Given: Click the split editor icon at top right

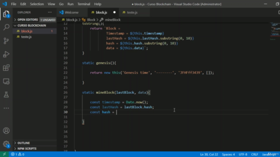Looking at the screenshot, I should tap(279, 12).
